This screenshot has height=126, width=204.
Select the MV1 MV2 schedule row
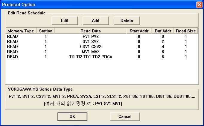(90, 52)
